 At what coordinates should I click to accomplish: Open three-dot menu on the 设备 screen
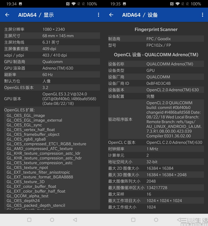tap(202, 15)
